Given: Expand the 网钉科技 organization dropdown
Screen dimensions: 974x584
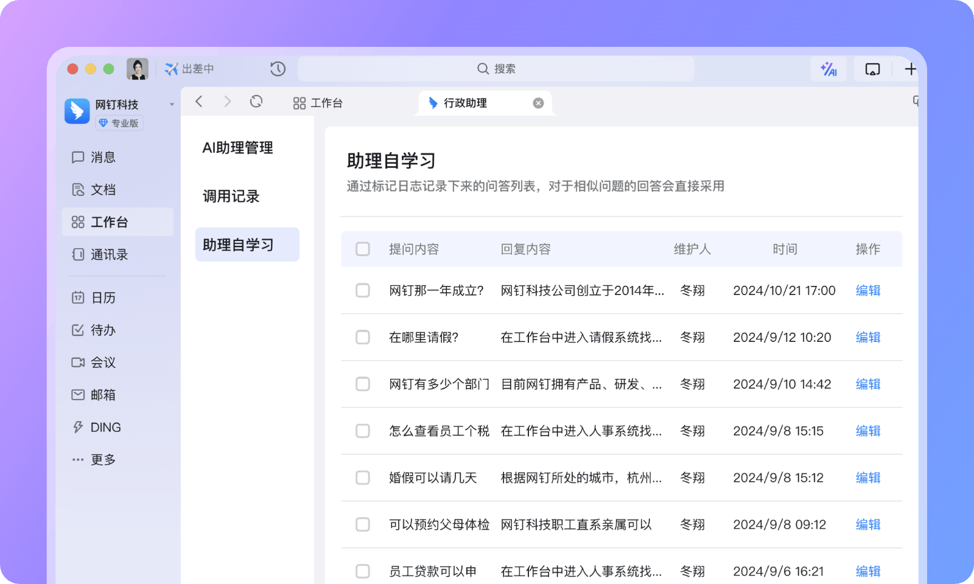Looking at the screenshot, I should 172,105.
